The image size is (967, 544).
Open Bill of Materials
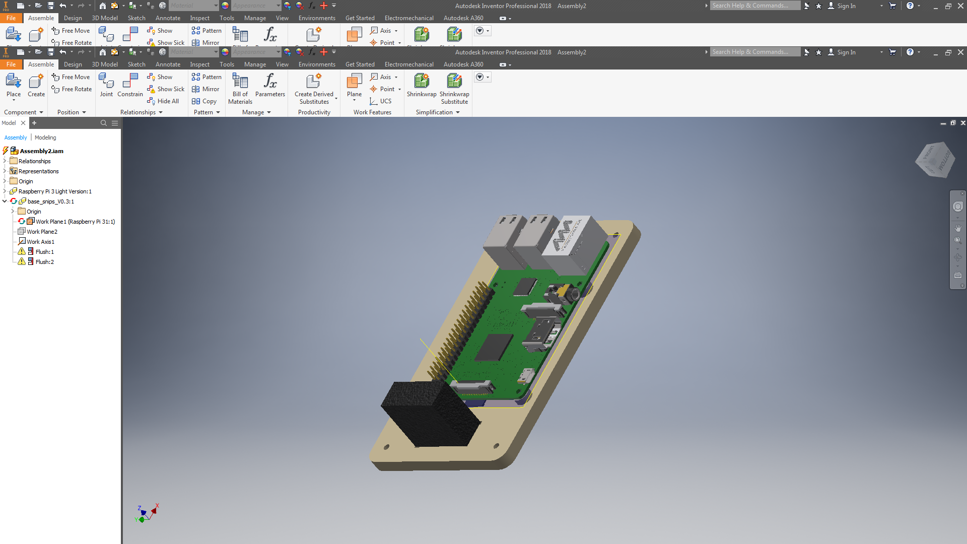pos(240,82)
